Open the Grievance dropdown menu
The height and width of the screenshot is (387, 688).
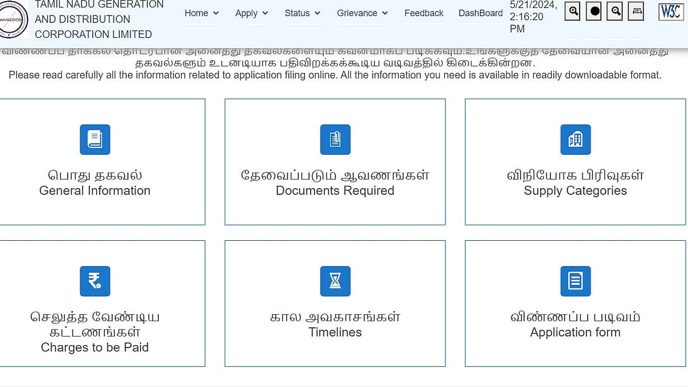click(362, 13)
